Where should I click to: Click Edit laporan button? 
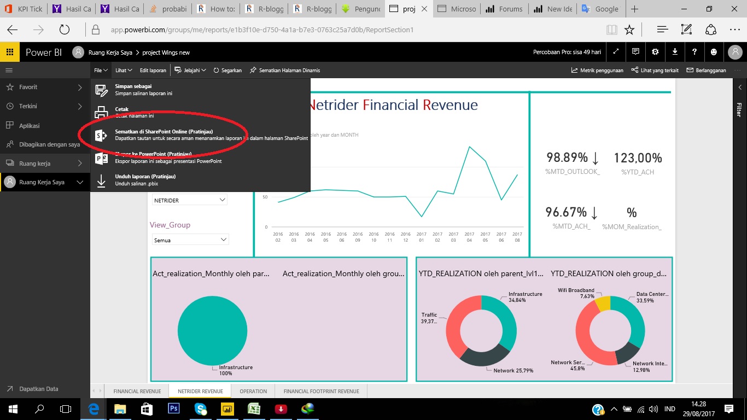tap(153, 70)
